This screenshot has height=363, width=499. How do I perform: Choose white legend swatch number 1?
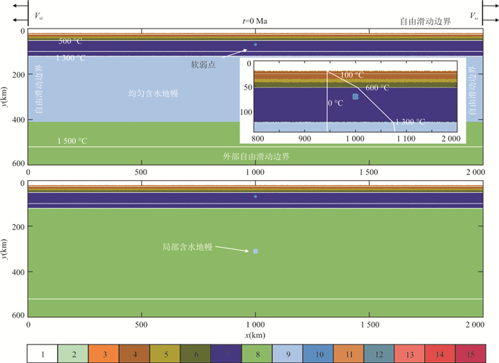click(x=43, y=352)
